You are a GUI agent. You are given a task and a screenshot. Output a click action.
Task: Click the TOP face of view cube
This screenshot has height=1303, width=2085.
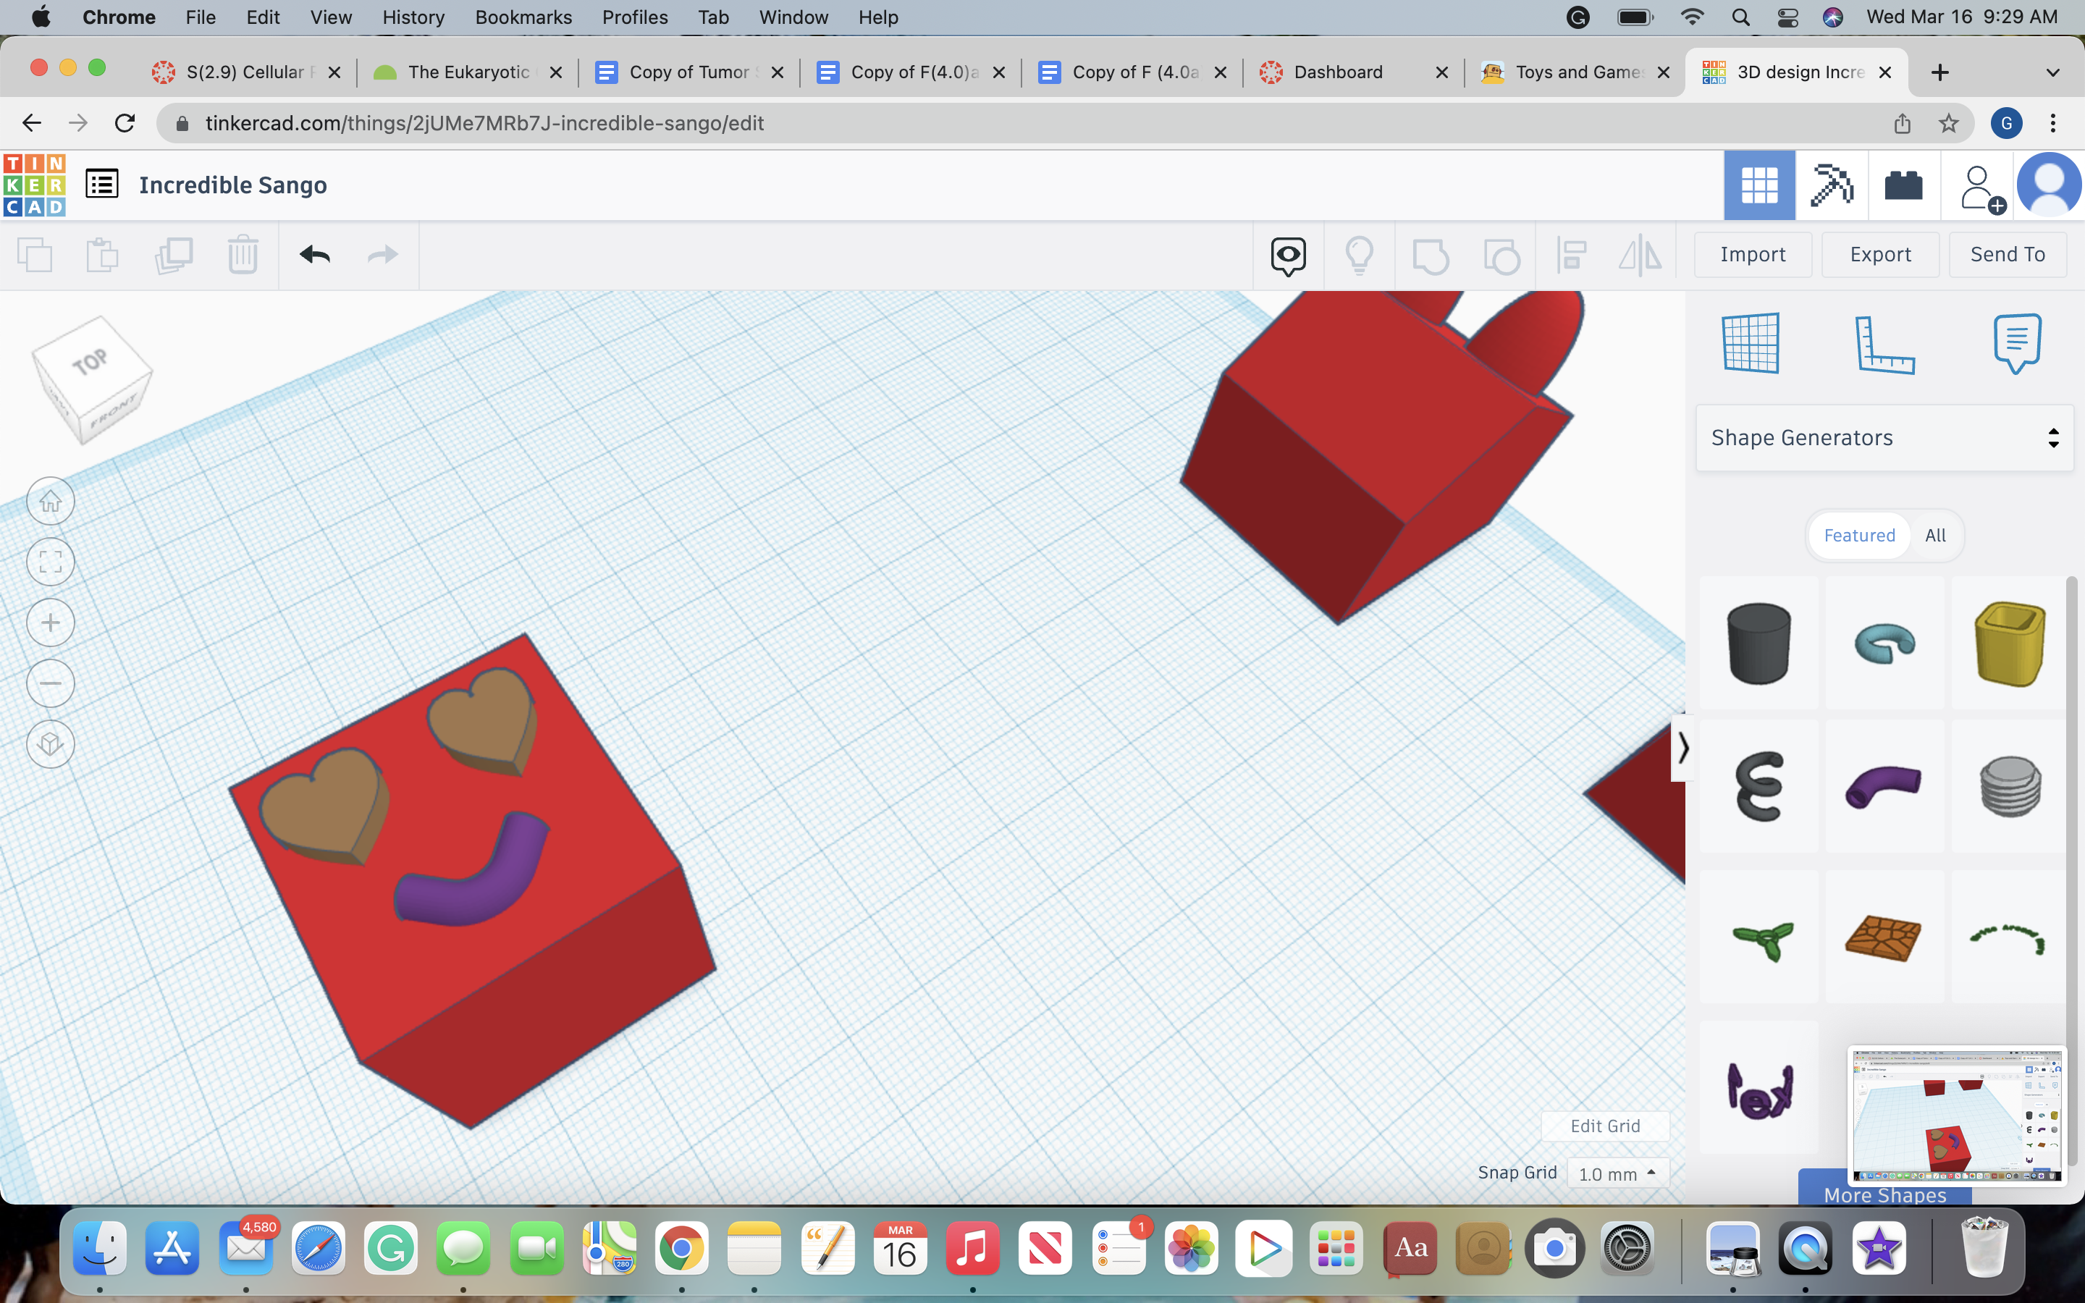[x=91, y=361]
